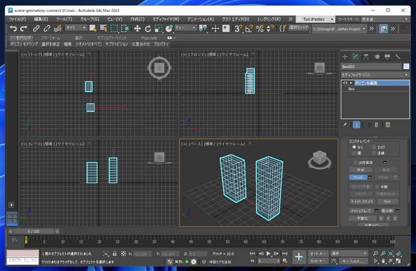This screenshot has height=271, width=416.
Task: Expand the ポリゴンを編集 modifier sub-objects
Action: pos(351,83)
